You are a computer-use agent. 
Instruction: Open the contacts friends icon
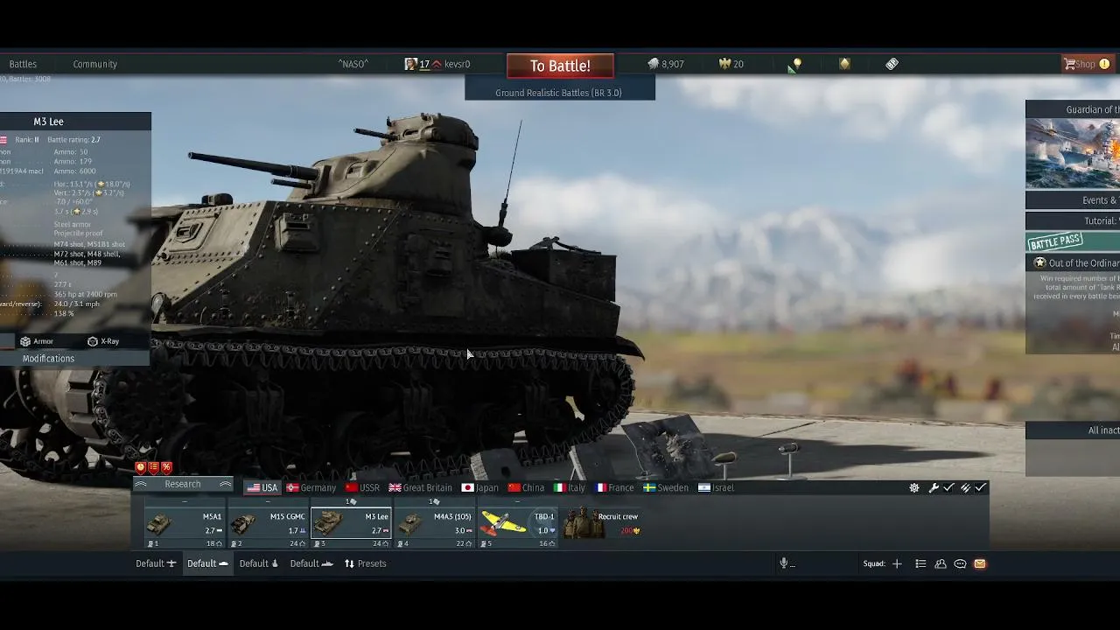point(941,563)
